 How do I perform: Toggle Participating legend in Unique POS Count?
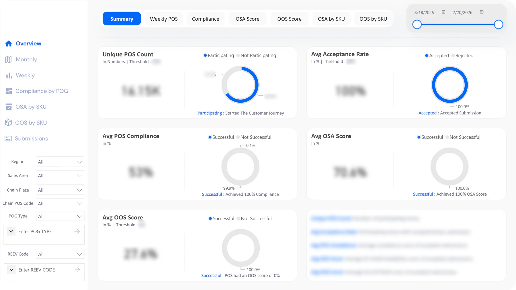tap(219, 55)
